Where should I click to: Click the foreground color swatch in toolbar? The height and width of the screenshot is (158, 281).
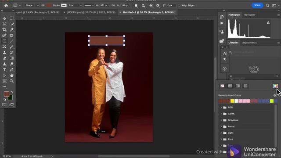click(x=7, y=94)
